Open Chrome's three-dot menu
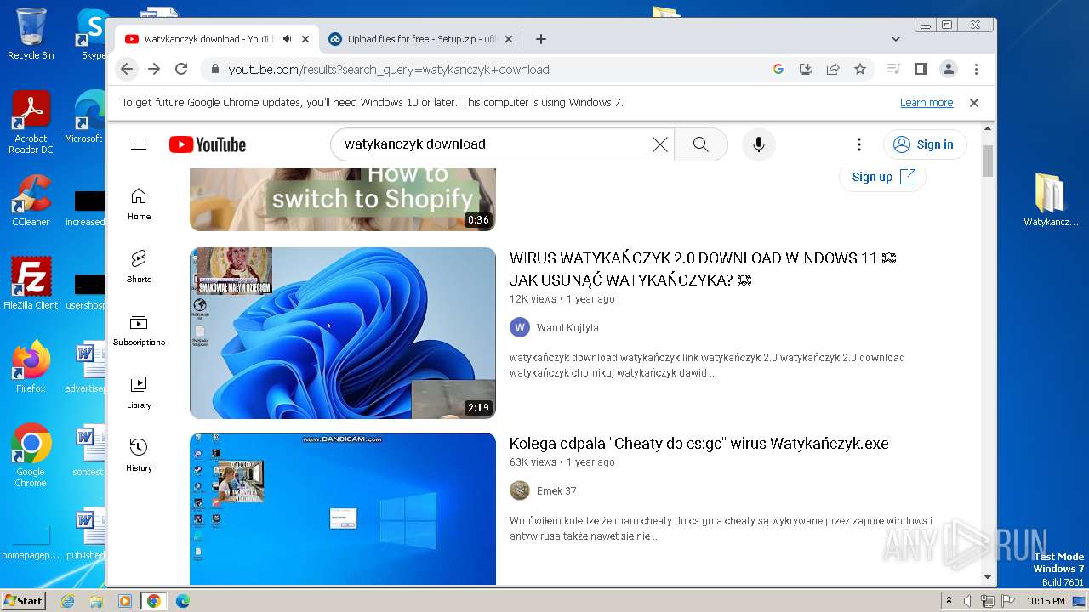1089x612 pixels. 976,69
